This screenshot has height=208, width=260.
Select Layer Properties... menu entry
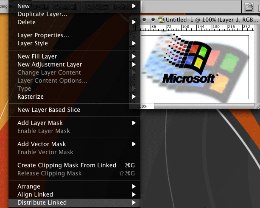click(x=74, y=35)
